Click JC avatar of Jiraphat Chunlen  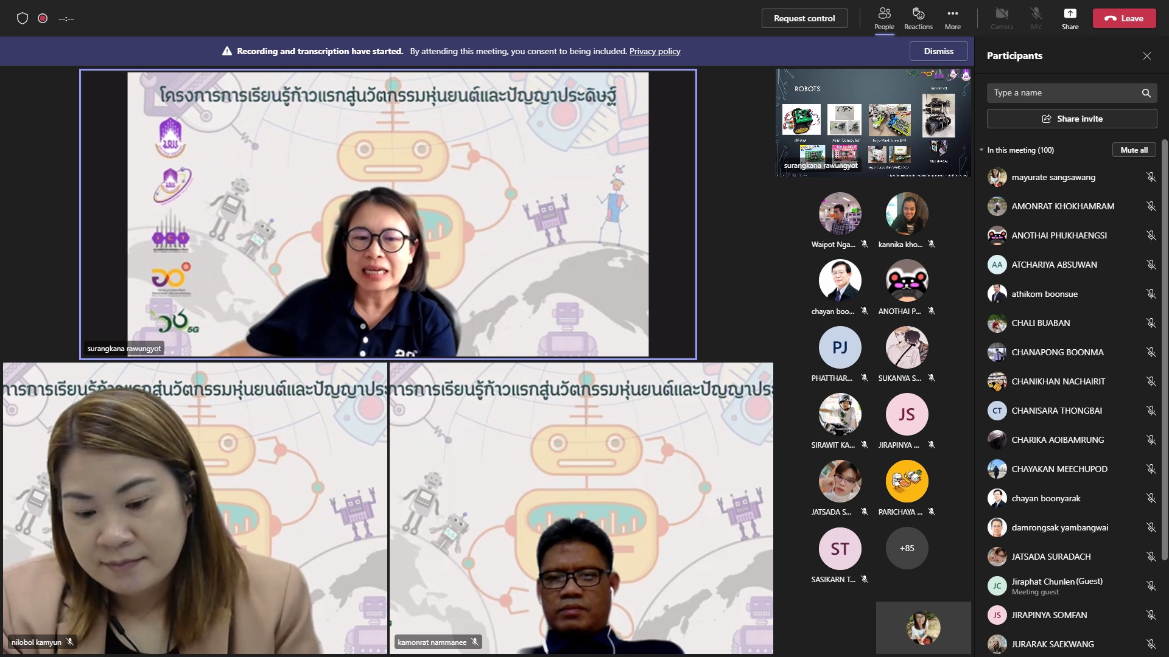[997, 586]
